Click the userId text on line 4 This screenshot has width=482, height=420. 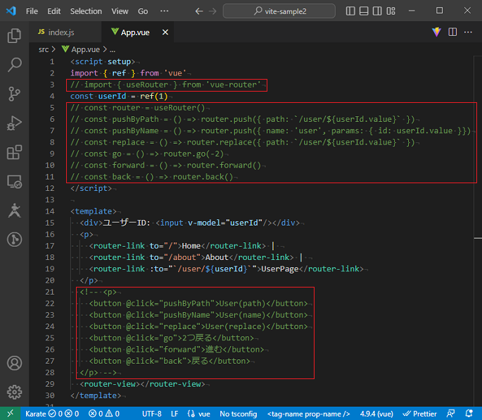pyautogui.click(x=112, y=96)
